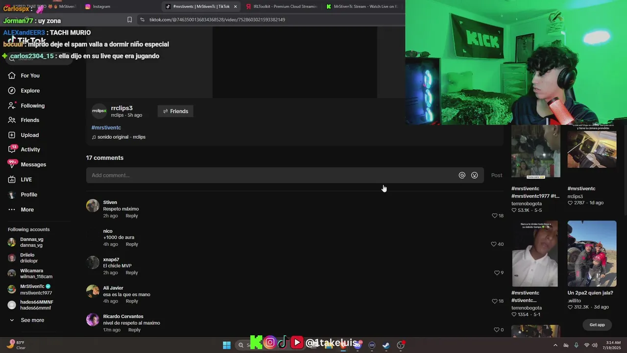Click the browser address bar URL
The height and width of the screenshot is (353, 627).
pyautogui.click(x=217, y=20)
